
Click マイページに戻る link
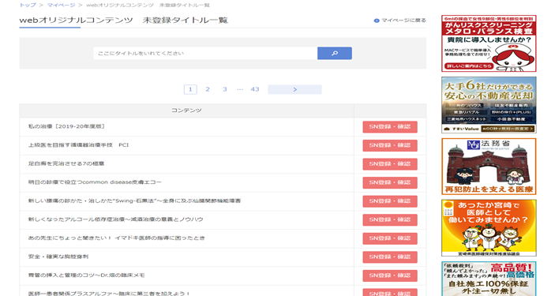(x=400, y=21)
